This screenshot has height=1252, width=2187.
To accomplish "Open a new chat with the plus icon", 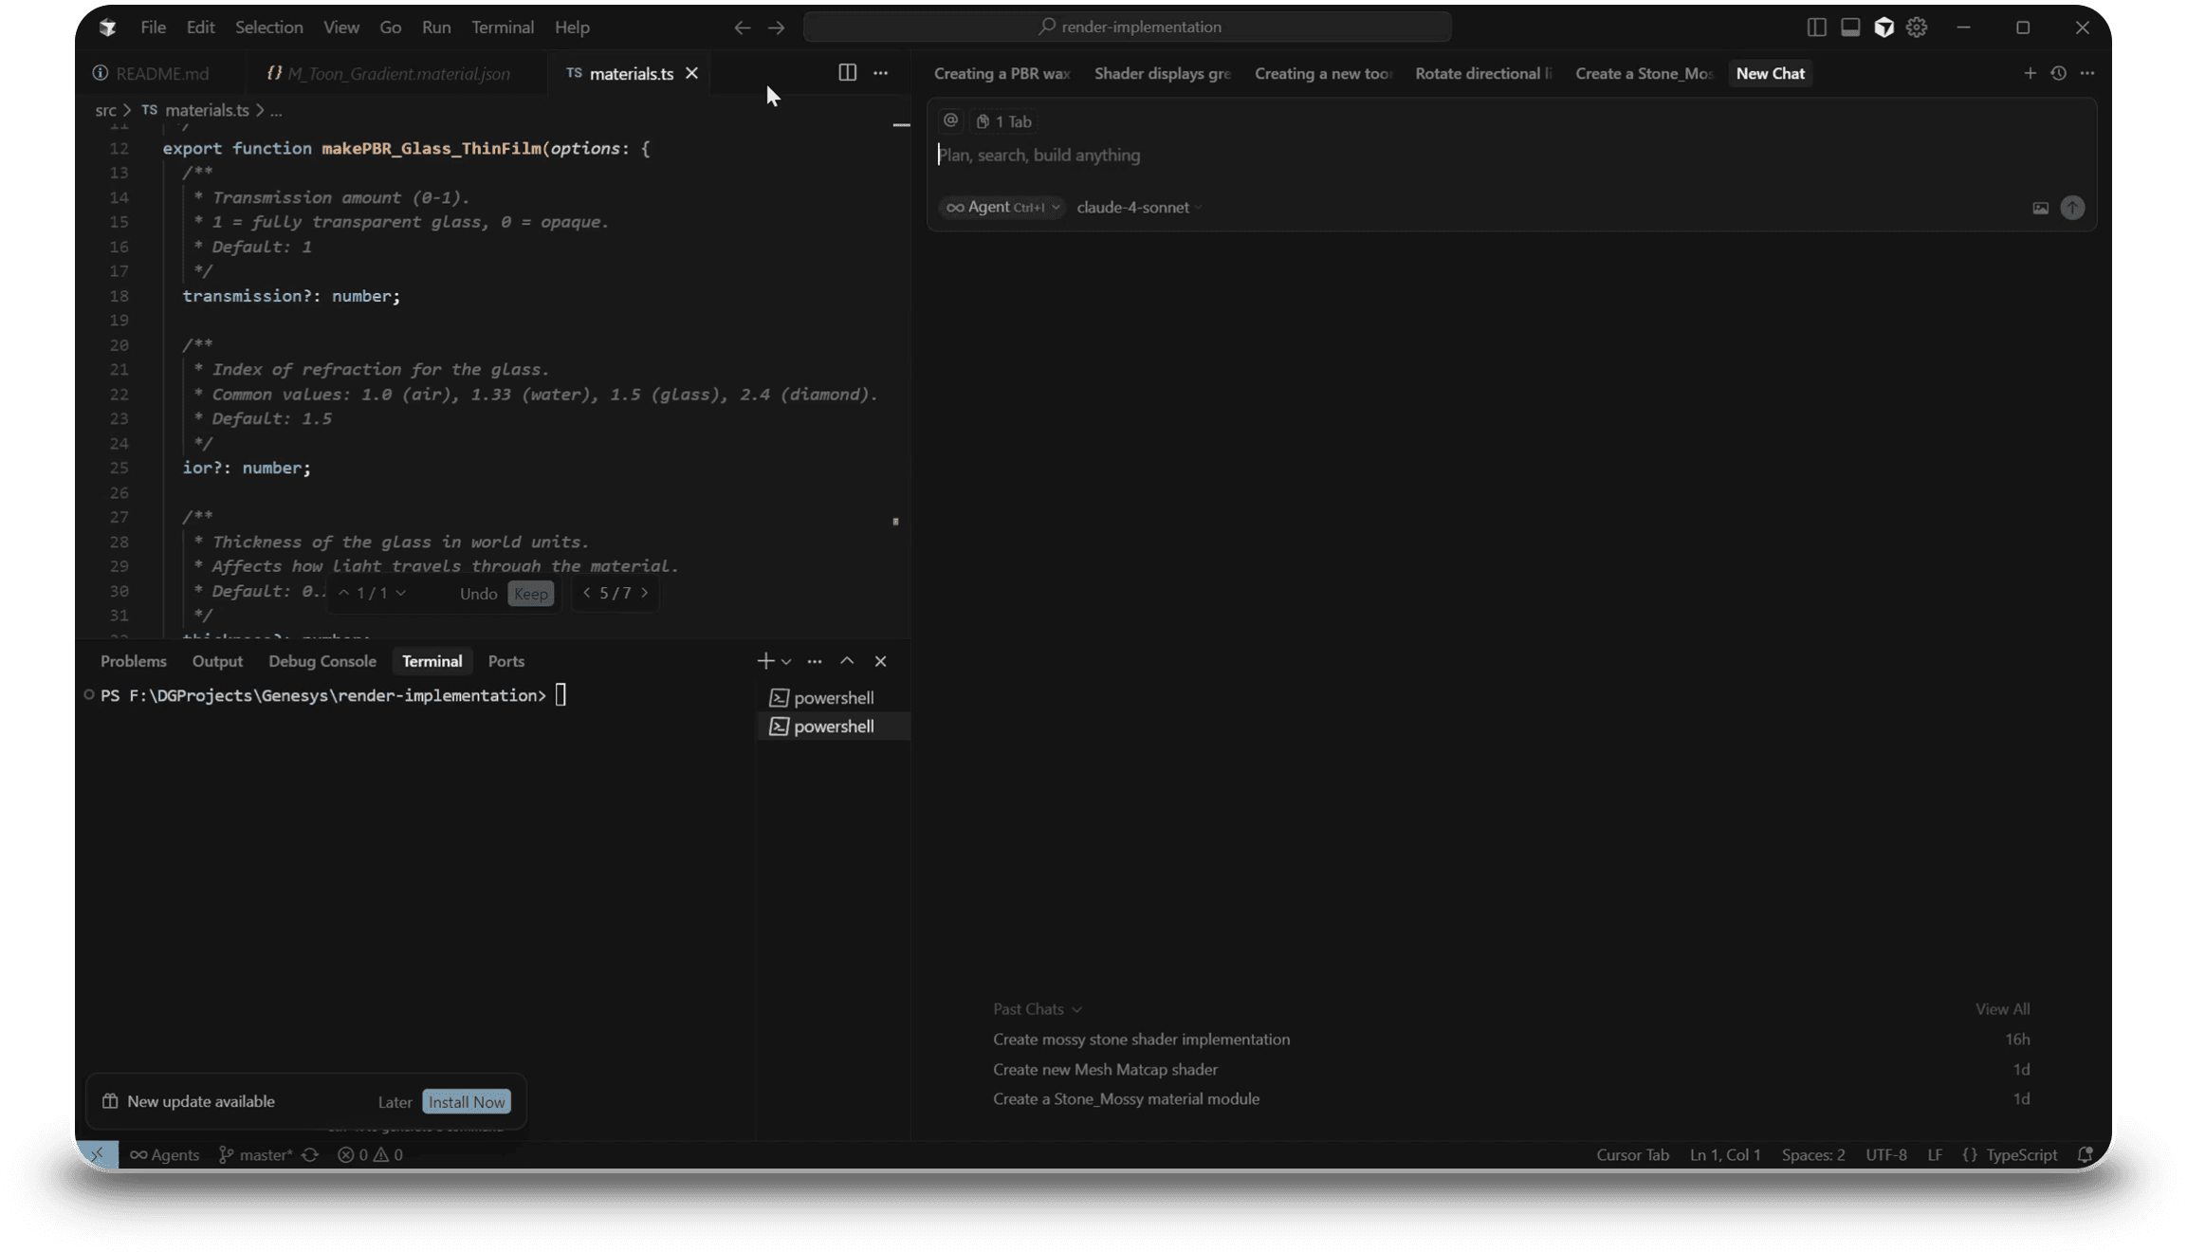I will tap(2030, 73).
